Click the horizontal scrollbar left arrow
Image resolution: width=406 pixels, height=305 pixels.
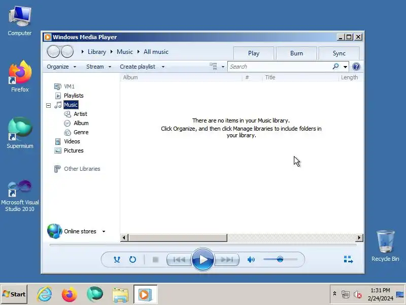coord(124,237)
